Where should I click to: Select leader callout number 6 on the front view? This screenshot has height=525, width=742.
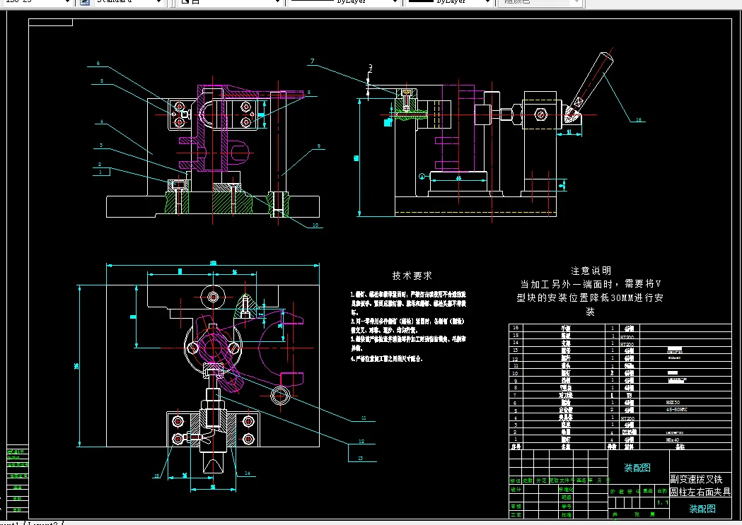[x=98, y=64]
